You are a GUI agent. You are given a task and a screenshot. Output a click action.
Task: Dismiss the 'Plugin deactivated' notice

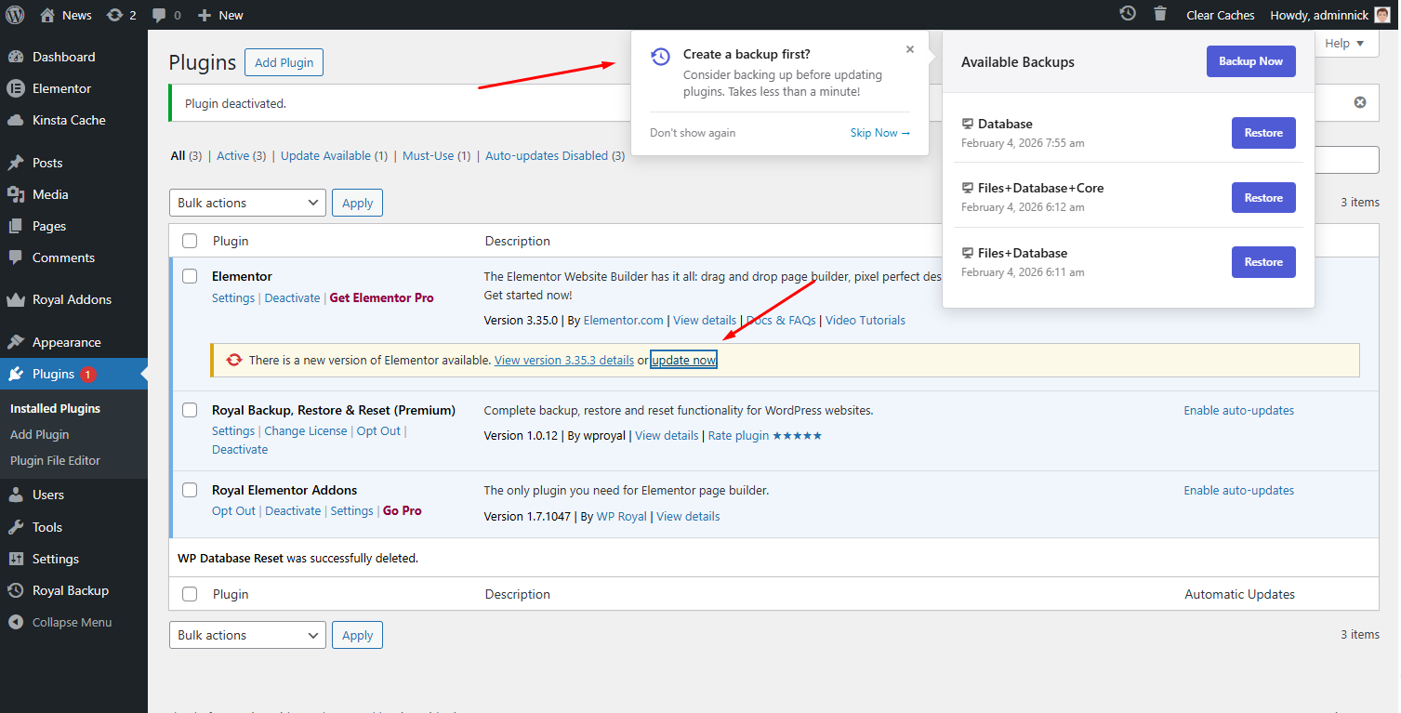(x=1359, y=102)
